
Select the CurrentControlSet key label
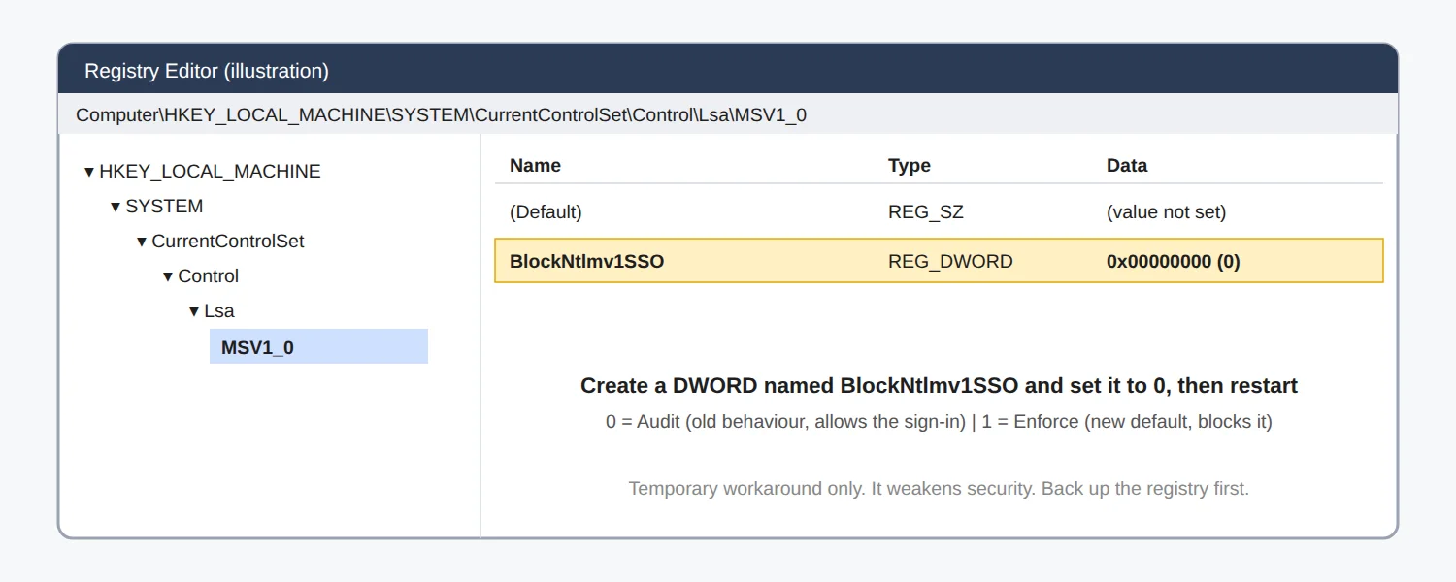point(228,242)
